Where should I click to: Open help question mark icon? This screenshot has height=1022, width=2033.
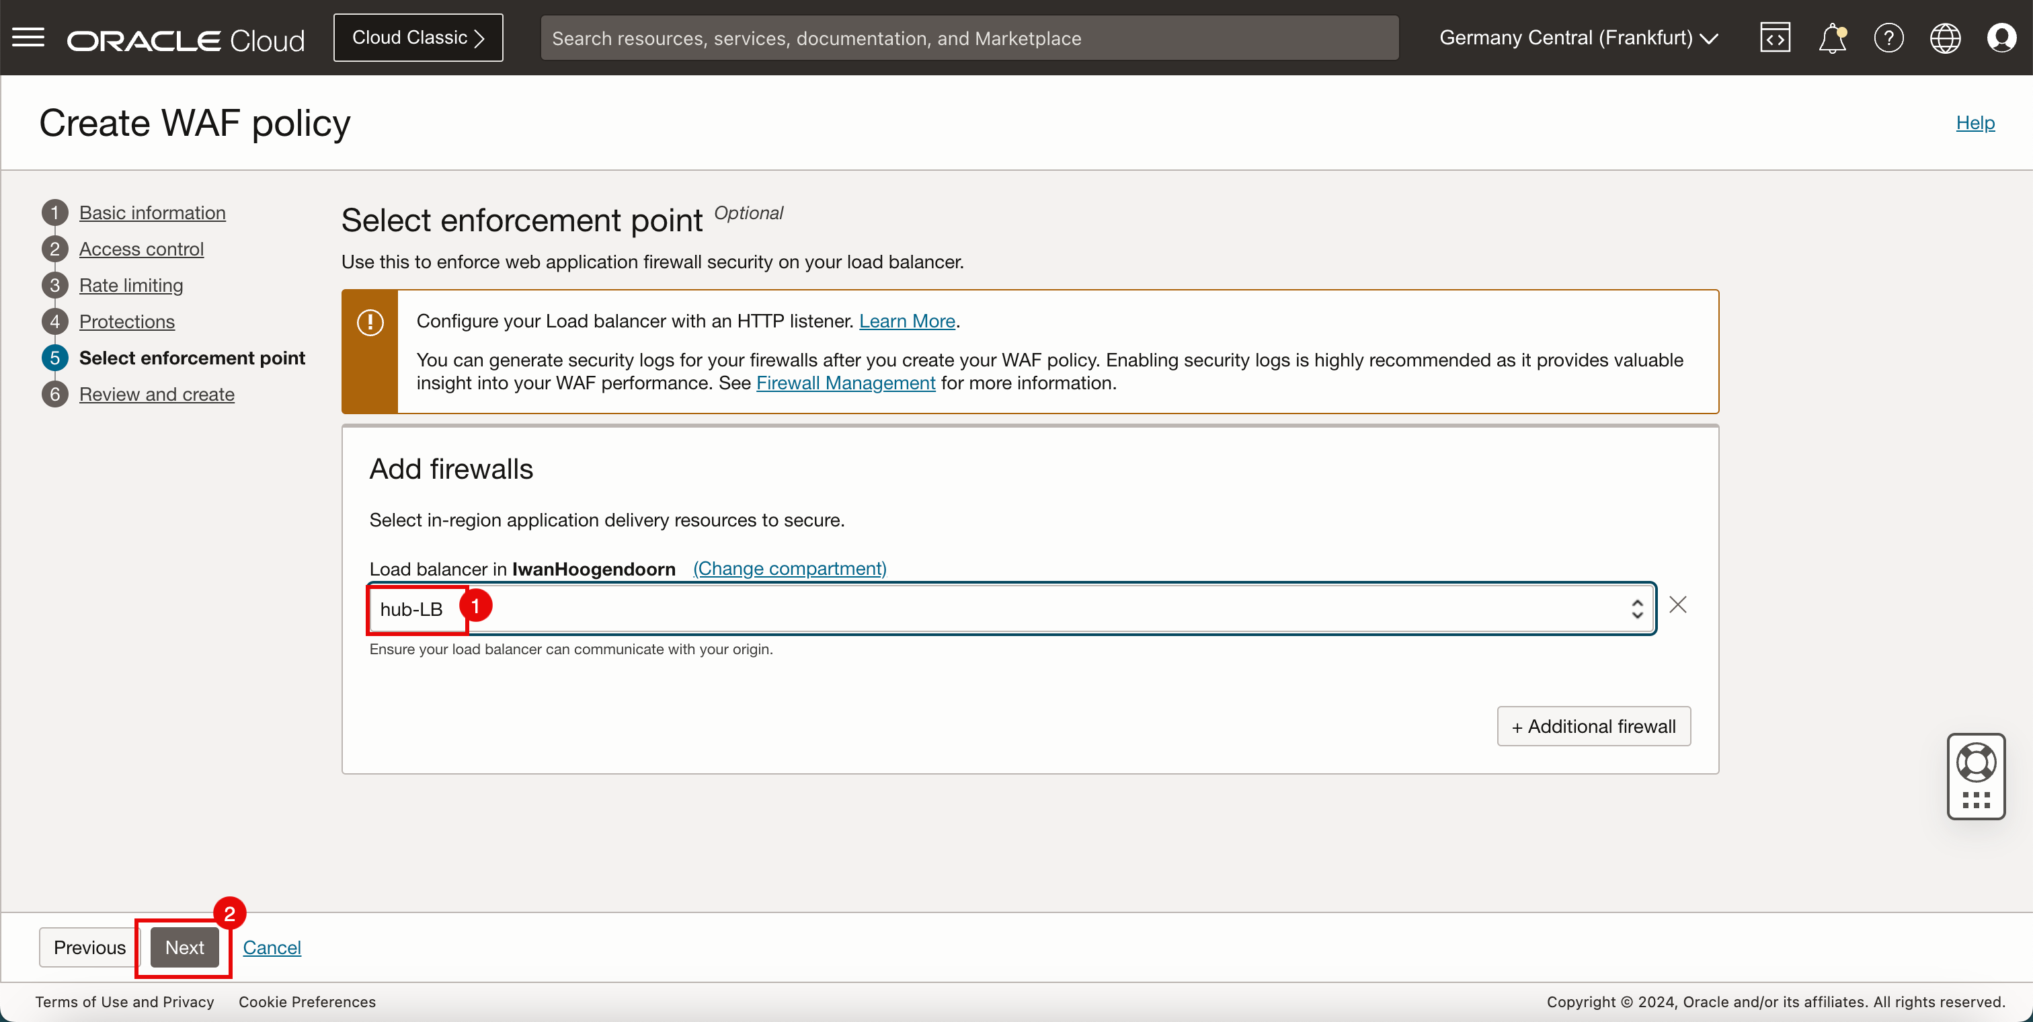tap(1887, 38)
